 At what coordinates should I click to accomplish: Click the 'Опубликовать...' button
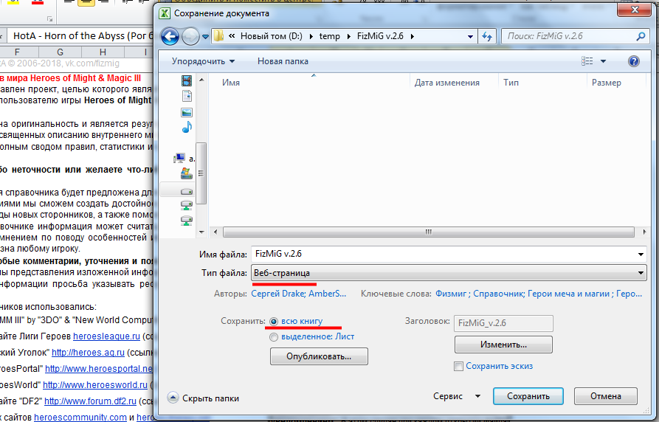pyautogui.click(x=319, y=356)
